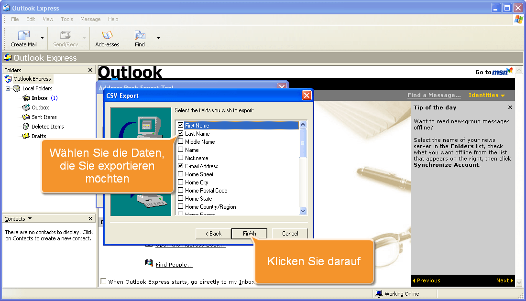Open the Message menu
Viewport: 526px width, 301px height.
[x=90, y=19]
